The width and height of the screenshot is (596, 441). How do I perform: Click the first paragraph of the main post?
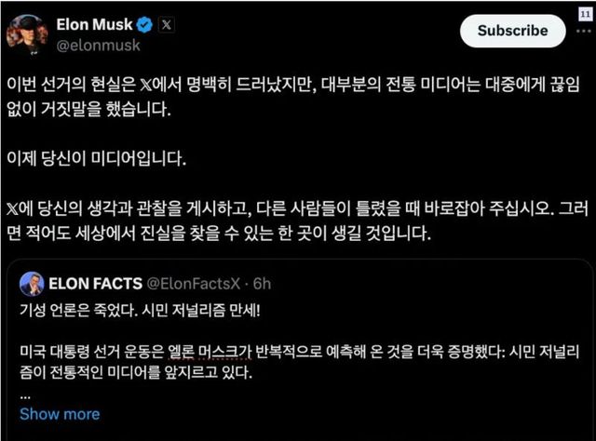click(298, 95)
